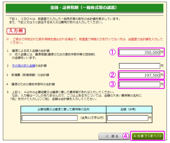Click the acquisition cost field showing 197,500
170x143 pixels.
pos(140,75)
